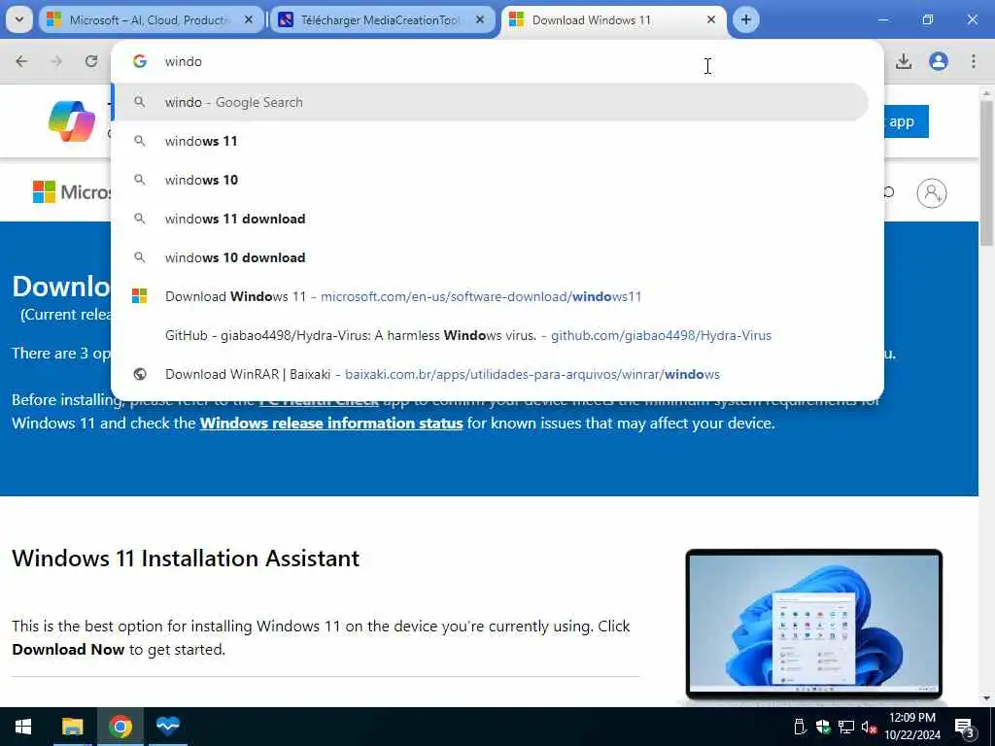Viewport: 995px width, 746px height.
Task: Open Windows Security tray icon
Action: (x=823, y=727)
